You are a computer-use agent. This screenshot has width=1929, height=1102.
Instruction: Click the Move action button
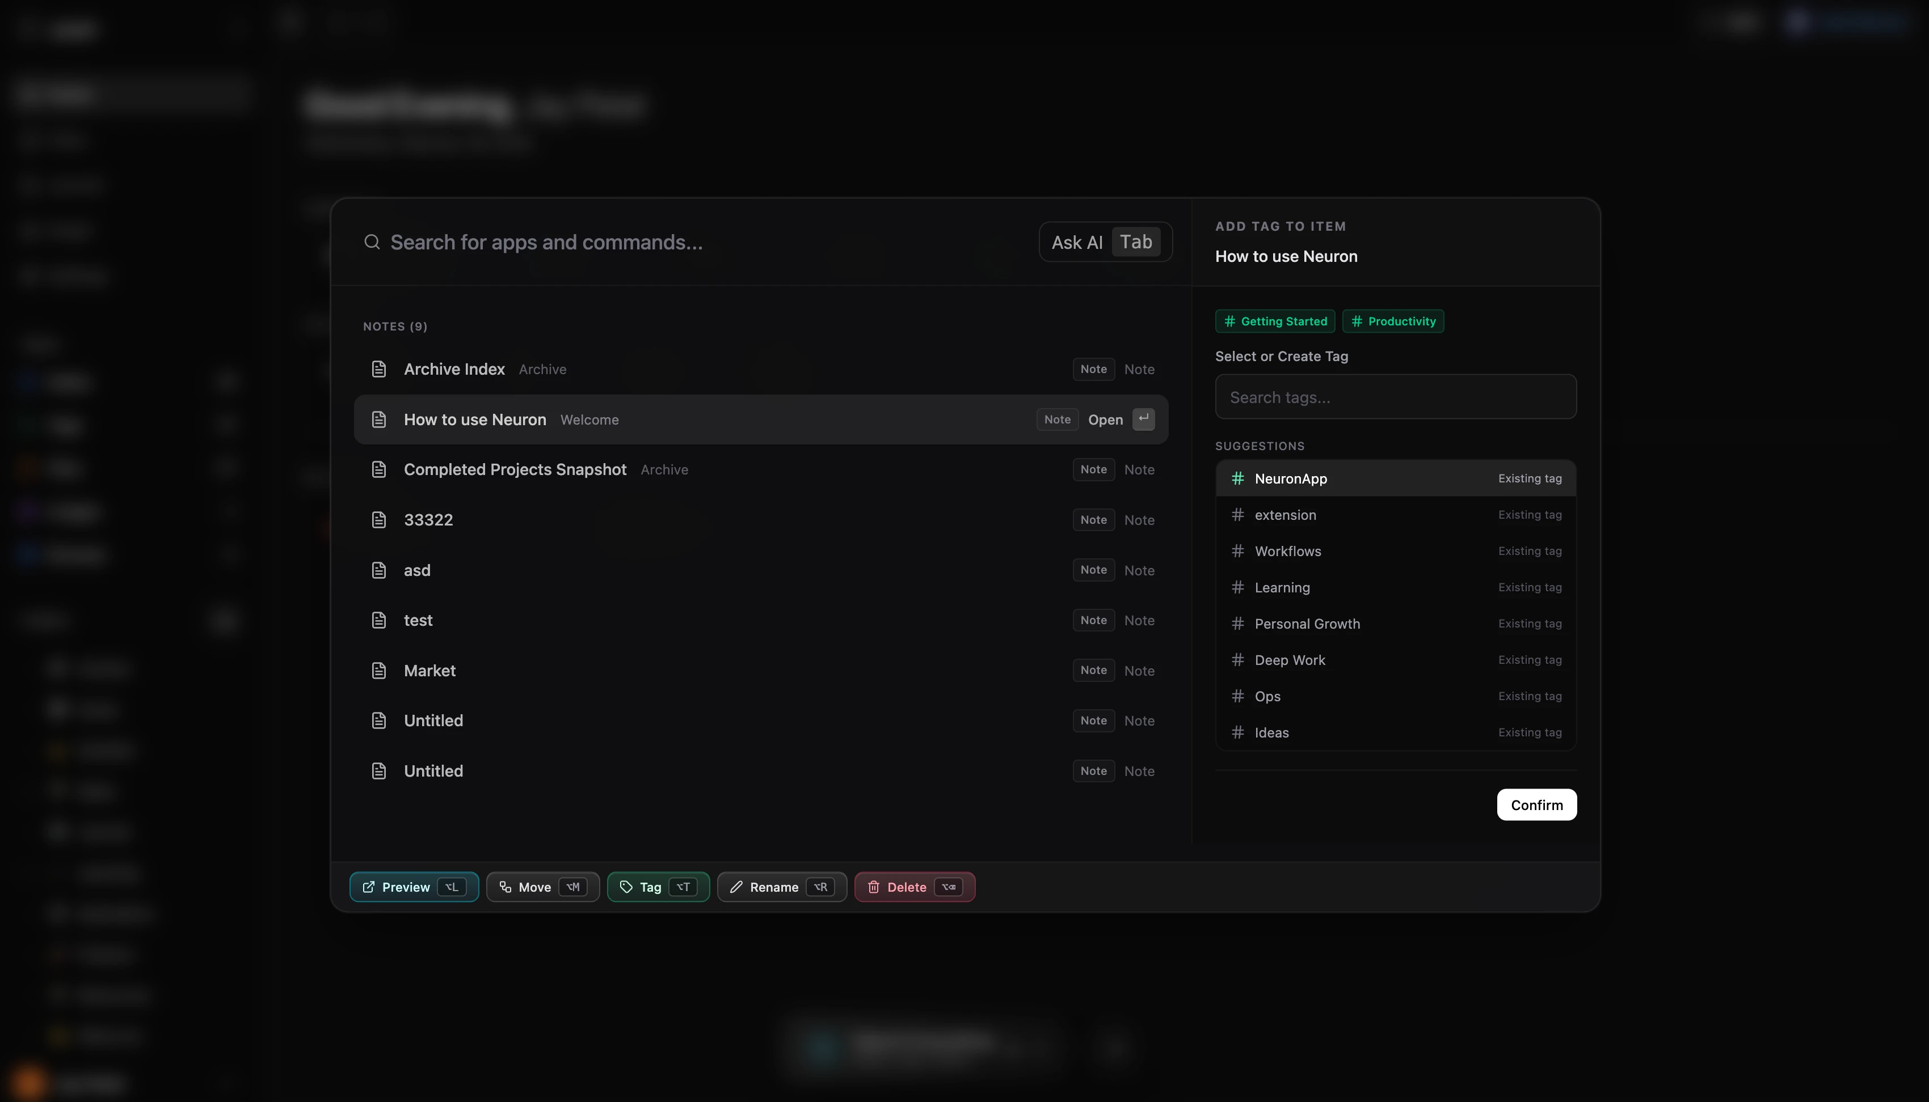tap(542, 887)
